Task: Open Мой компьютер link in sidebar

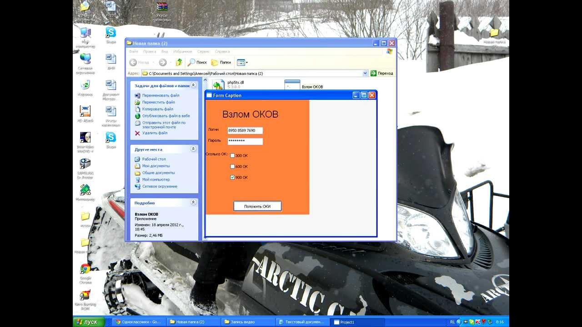Action: click(x=156, y=179)
